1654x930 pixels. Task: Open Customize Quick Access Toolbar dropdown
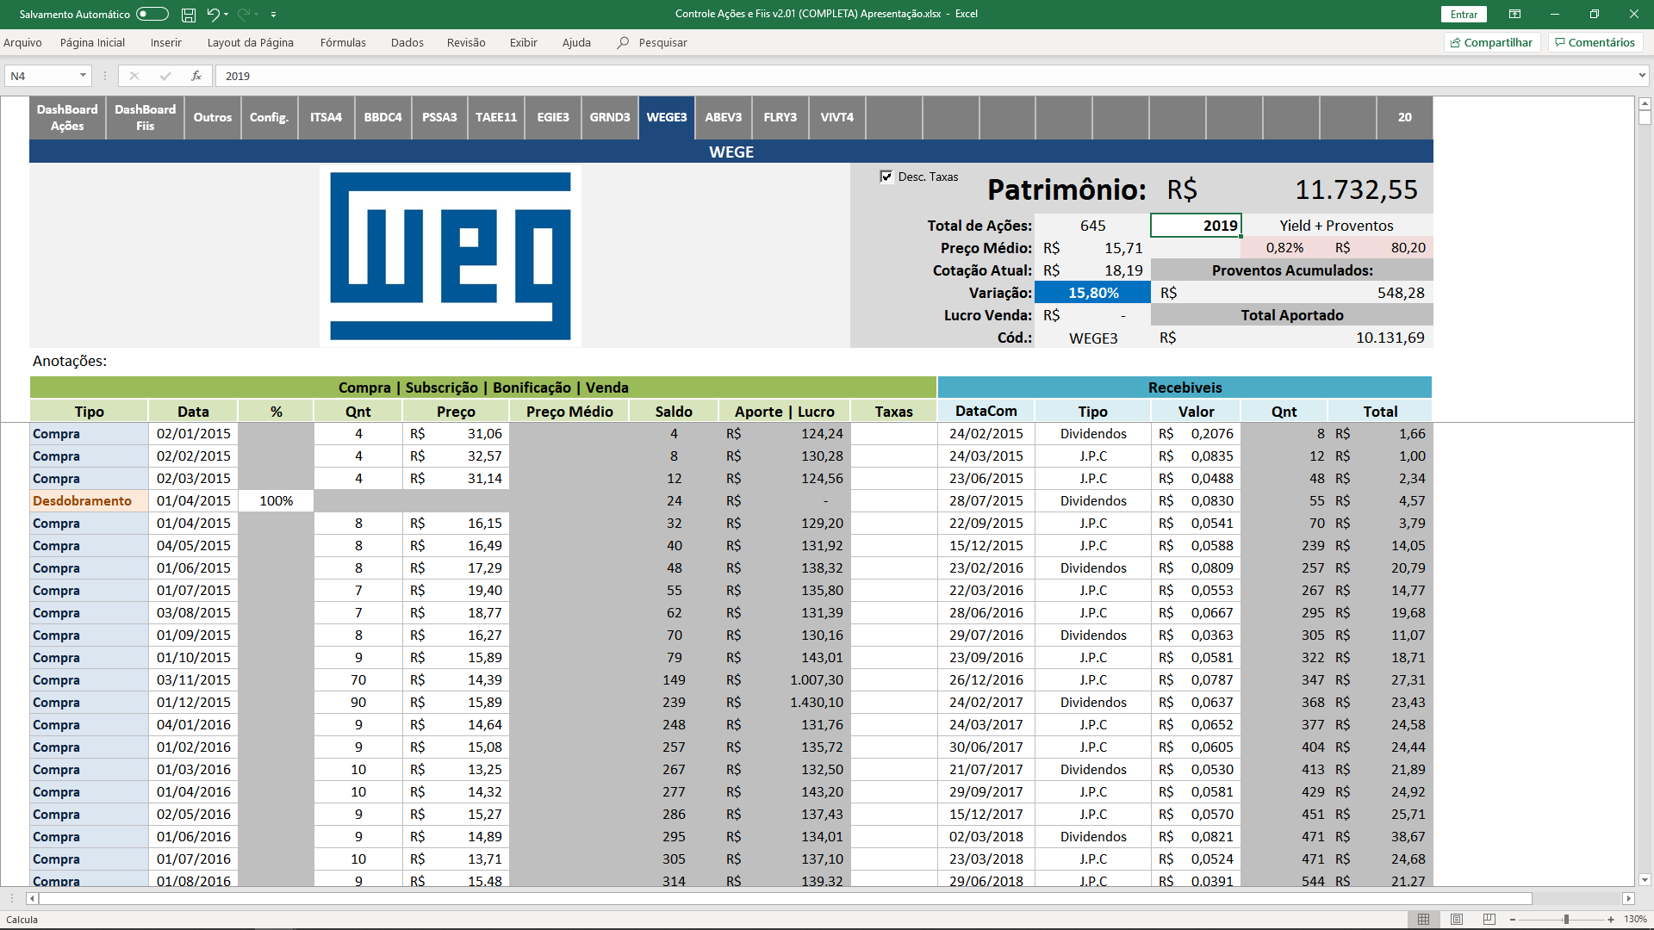[273, 15]
